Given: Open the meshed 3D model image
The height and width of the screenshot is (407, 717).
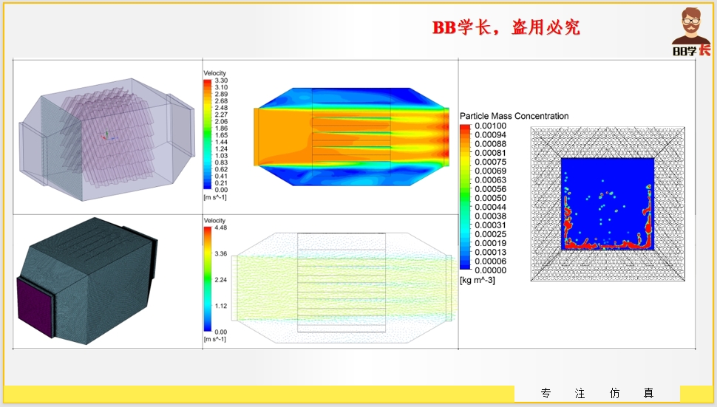Looking at the screenshot, I should tap(89, 281).
